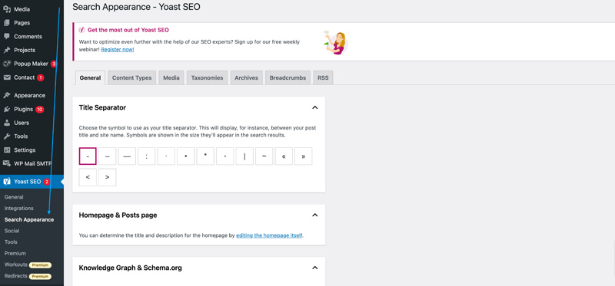Open Tools in the Yoast SEO submenu
The image size is (615, 286).
pos(11,242)
